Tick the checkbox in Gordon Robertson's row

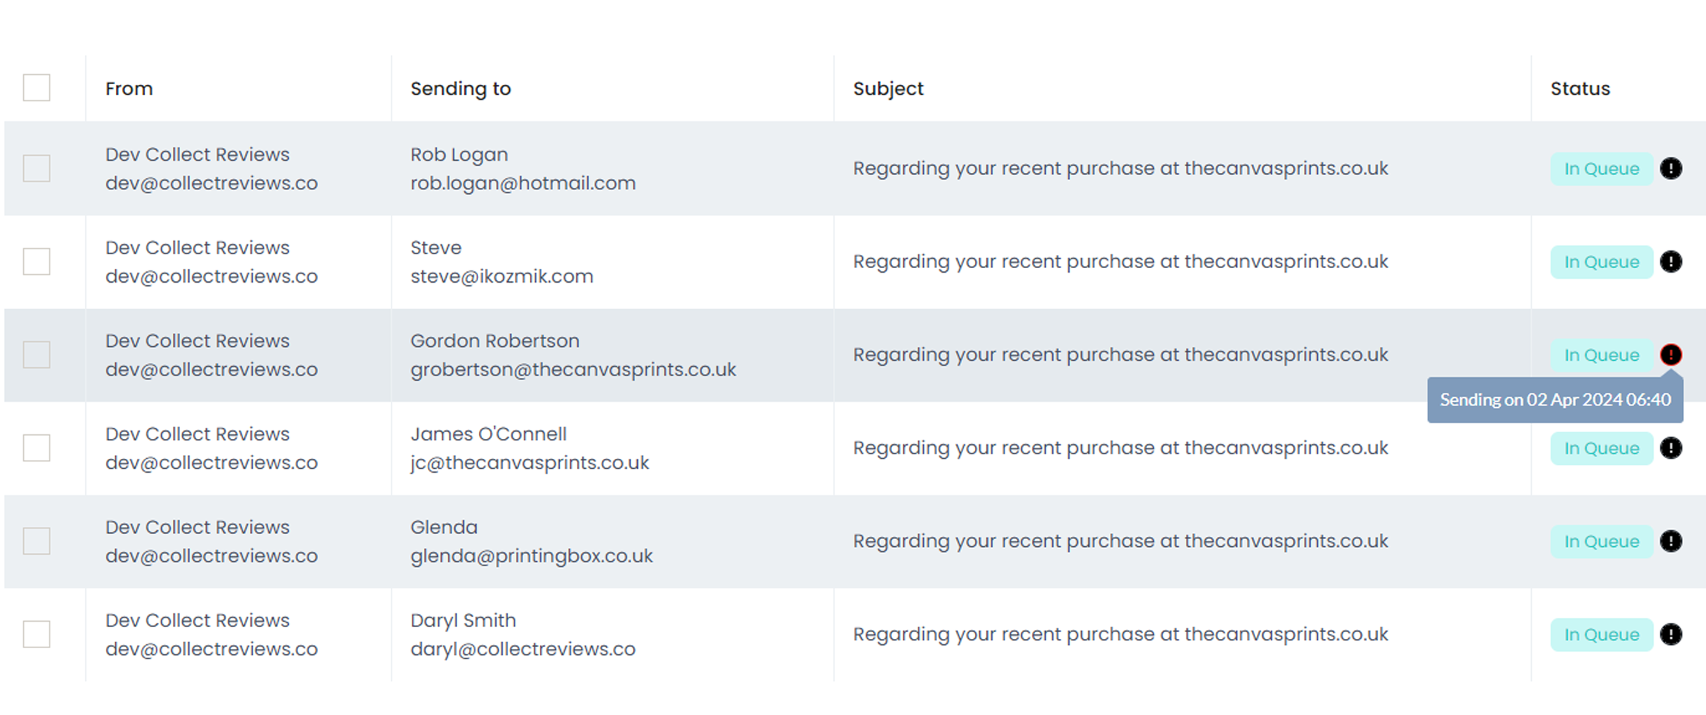pyautogui.click(x=36, y=355)
